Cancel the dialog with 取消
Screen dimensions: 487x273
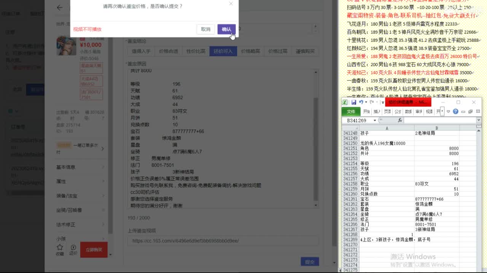click(x=205, y=29)
